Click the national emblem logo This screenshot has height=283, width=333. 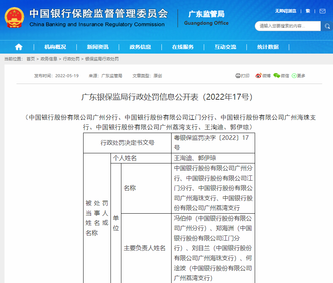click(15, 18)
